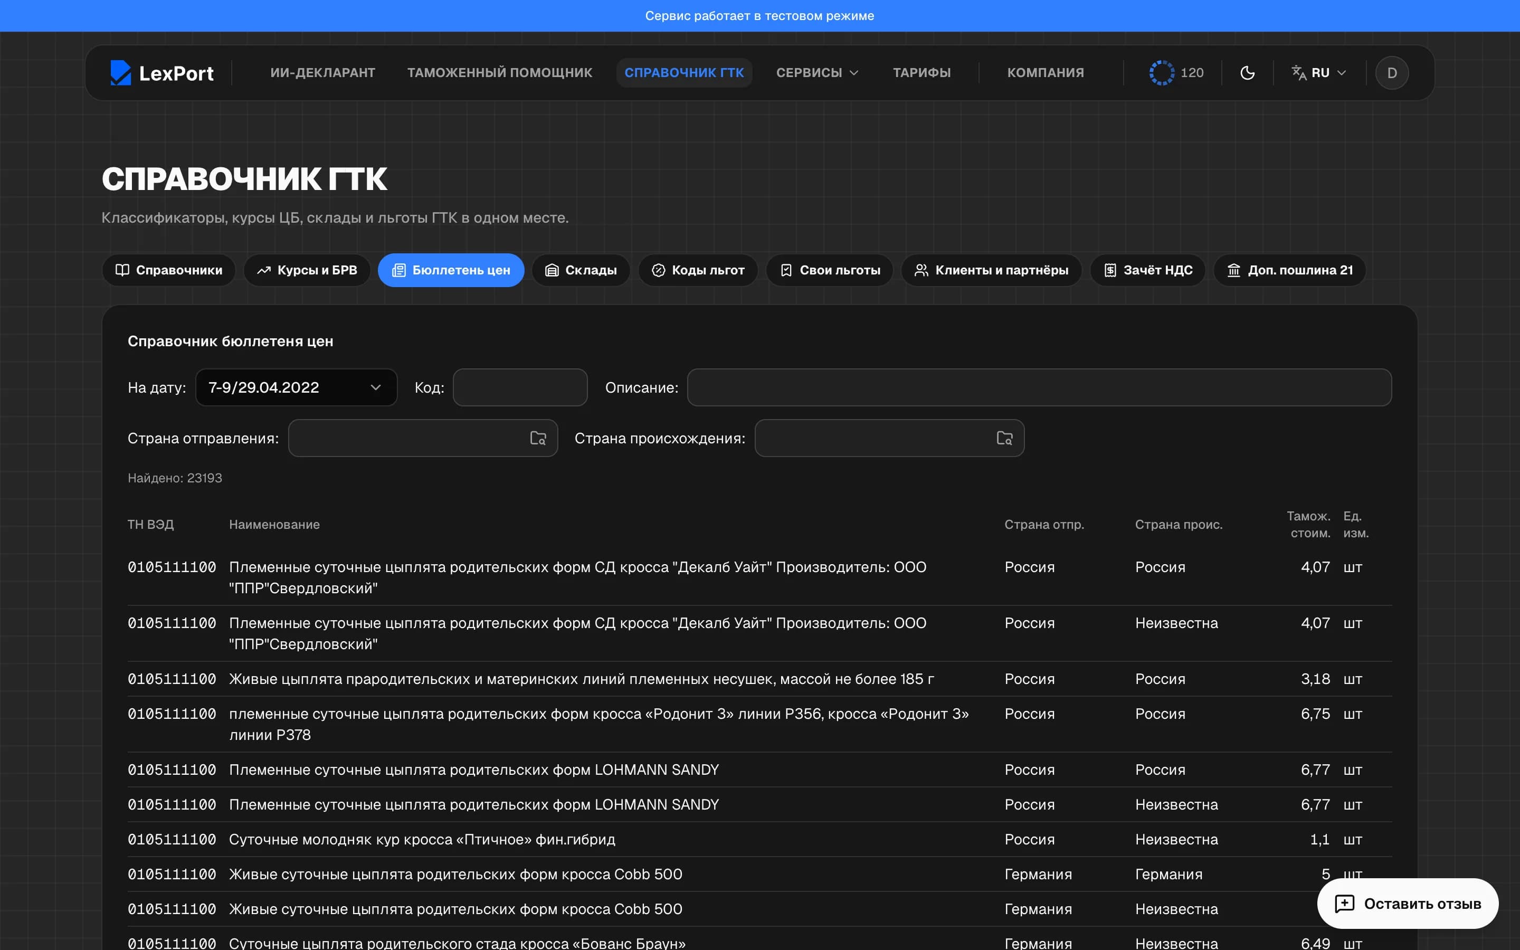1520x950 pixels.
Task: Open the Зачёт НДС tab
Action: click(1147, 270)
